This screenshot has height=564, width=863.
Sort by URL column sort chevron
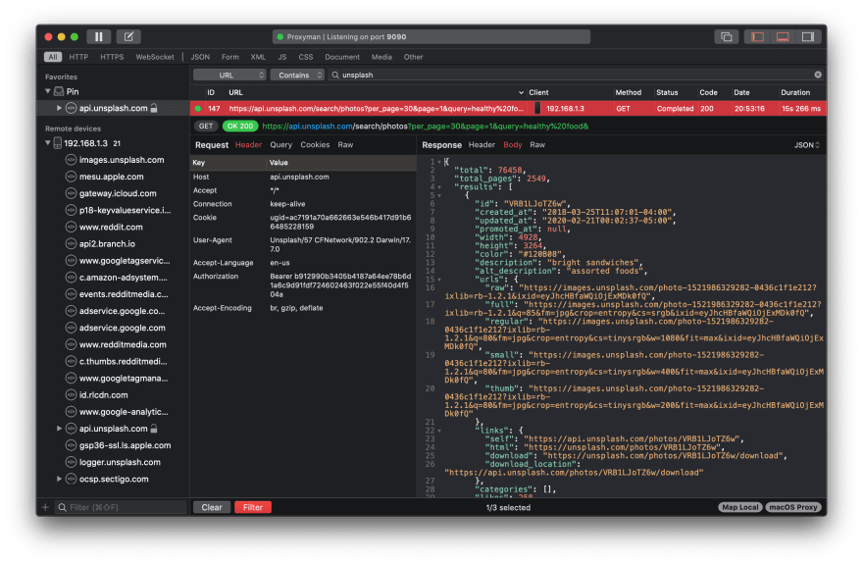[521, 92]
